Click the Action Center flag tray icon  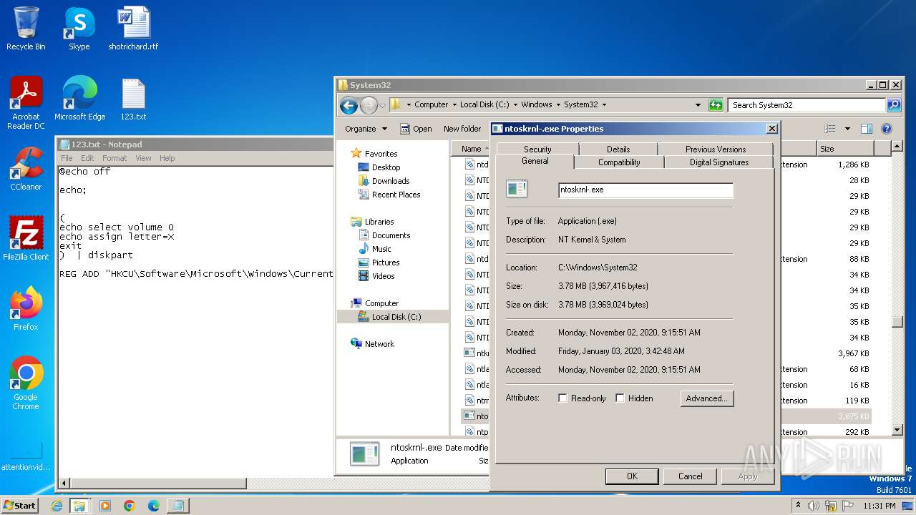click(848, 506)
